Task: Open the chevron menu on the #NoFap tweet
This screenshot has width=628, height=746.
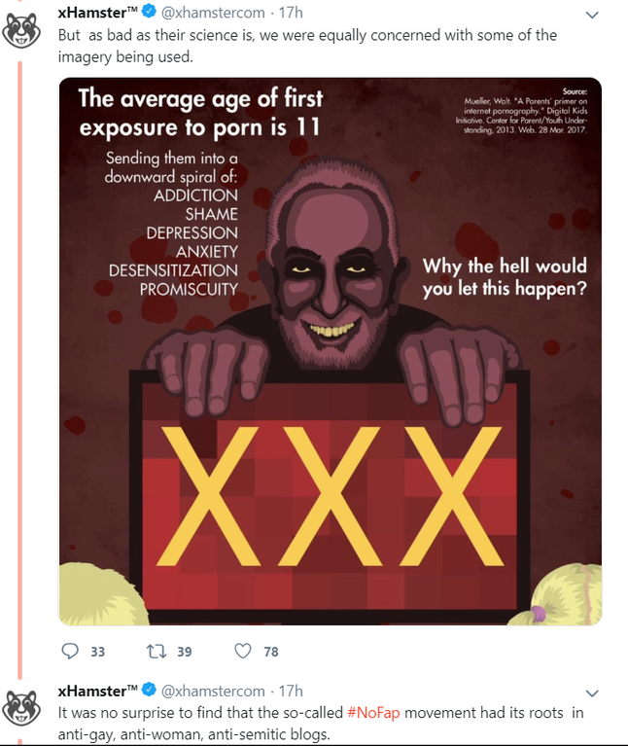Action: click(x=592, y=693)
